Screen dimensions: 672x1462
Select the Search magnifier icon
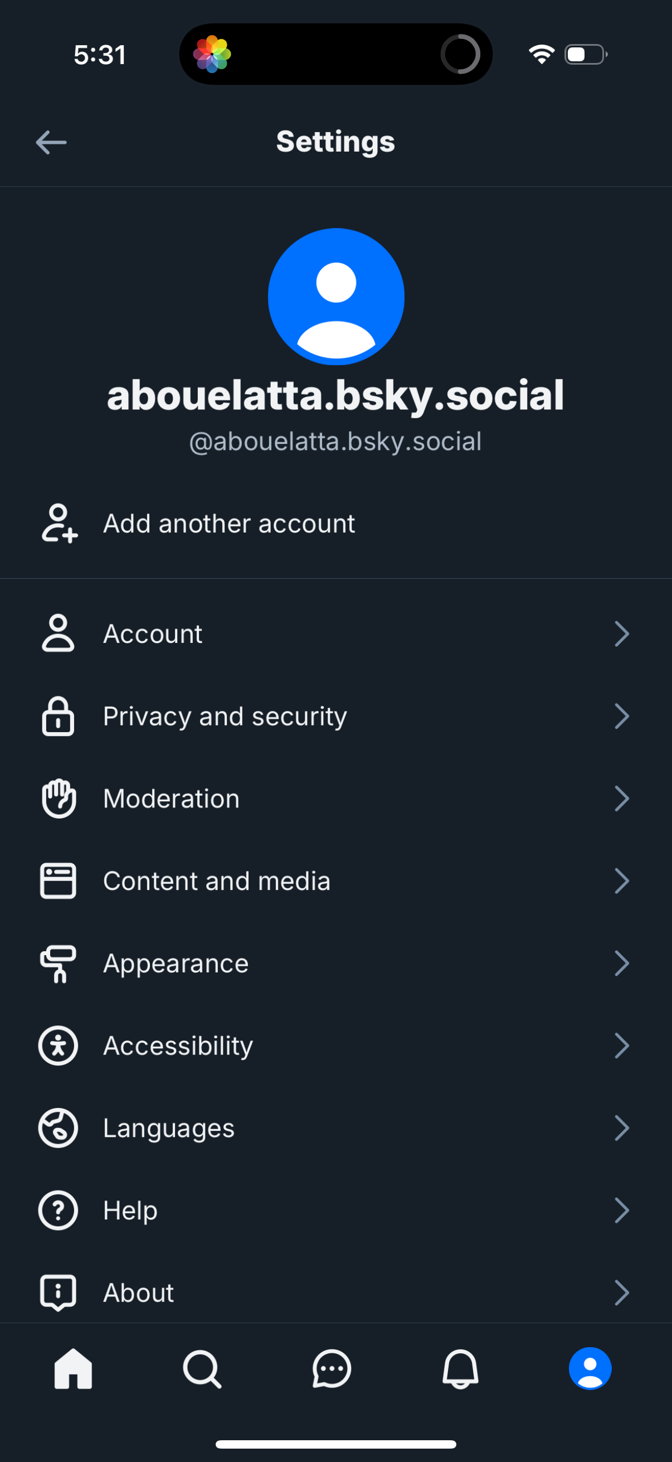(202, 1368)
